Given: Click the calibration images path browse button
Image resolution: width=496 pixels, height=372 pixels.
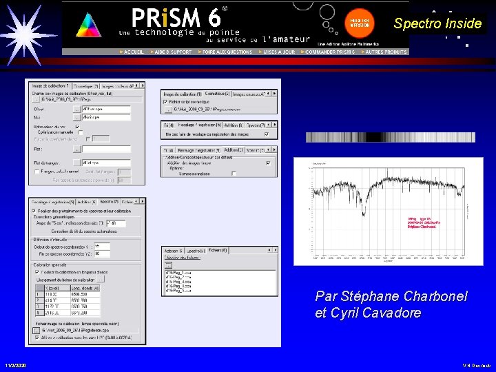Looking at the screenshot, I should point(36,100).
